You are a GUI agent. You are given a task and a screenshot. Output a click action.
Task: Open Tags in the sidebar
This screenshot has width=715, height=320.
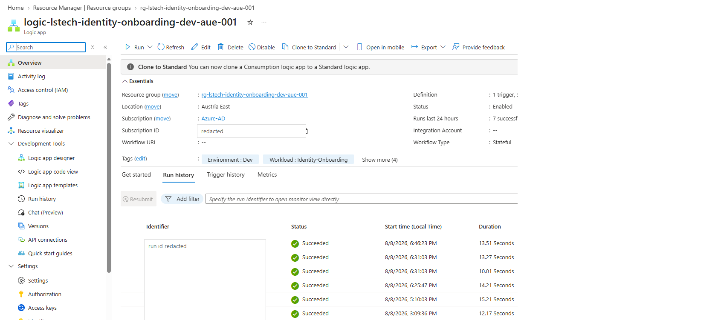coord(53,103)
